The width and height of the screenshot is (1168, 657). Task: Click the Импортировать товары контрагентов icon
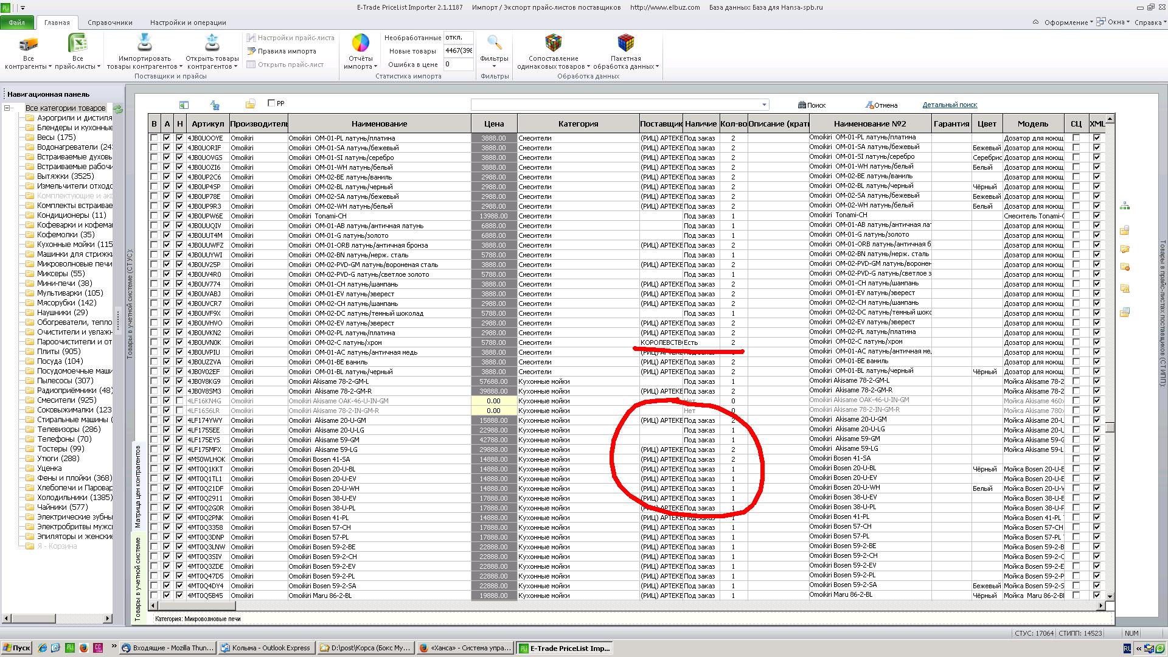145,43
